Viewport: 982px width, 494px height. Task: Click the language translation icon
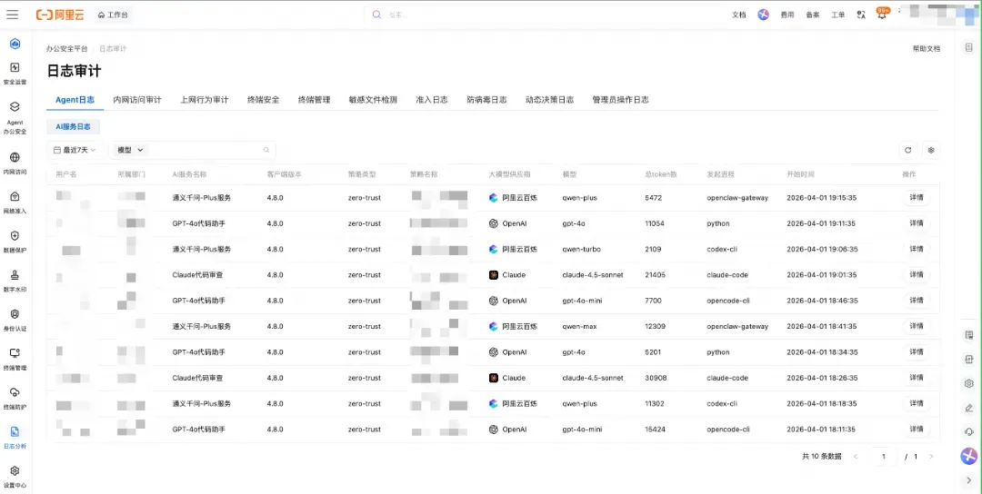tap(861, 15)
